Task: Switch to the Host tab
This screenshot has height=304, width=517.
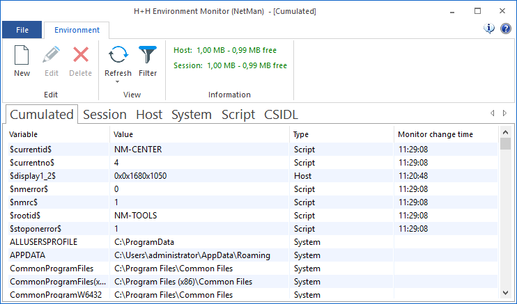Action: [149, 115]
